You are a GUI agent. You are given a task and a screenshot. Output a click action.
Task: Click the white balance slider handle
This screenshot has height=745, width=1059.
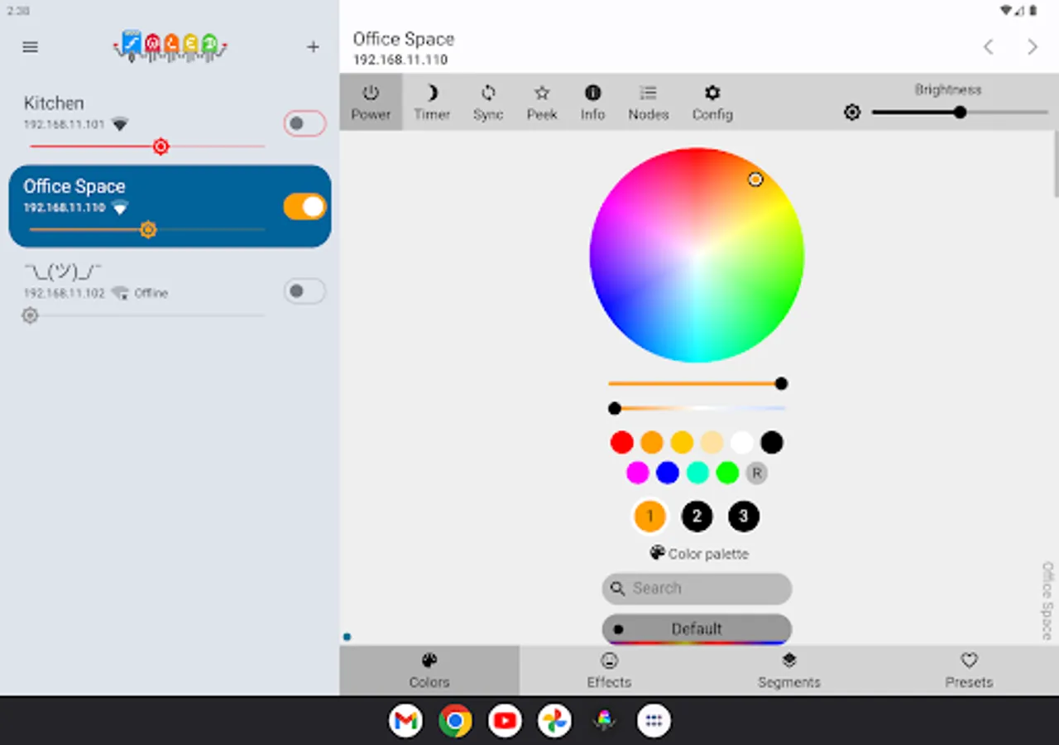point(615,408)
